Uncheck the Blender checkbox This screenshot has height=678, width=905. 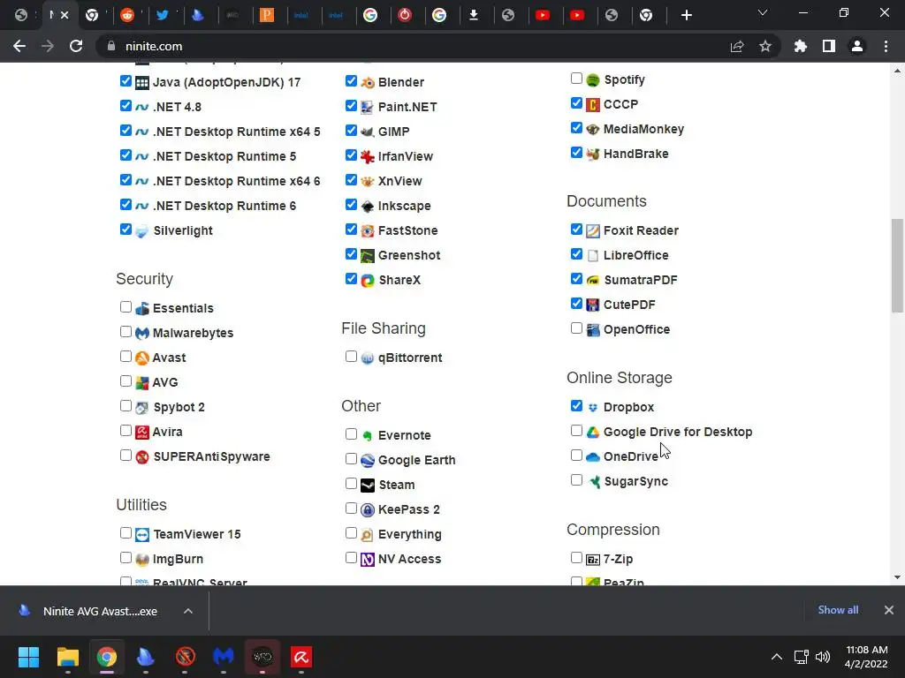coord(351,80)
